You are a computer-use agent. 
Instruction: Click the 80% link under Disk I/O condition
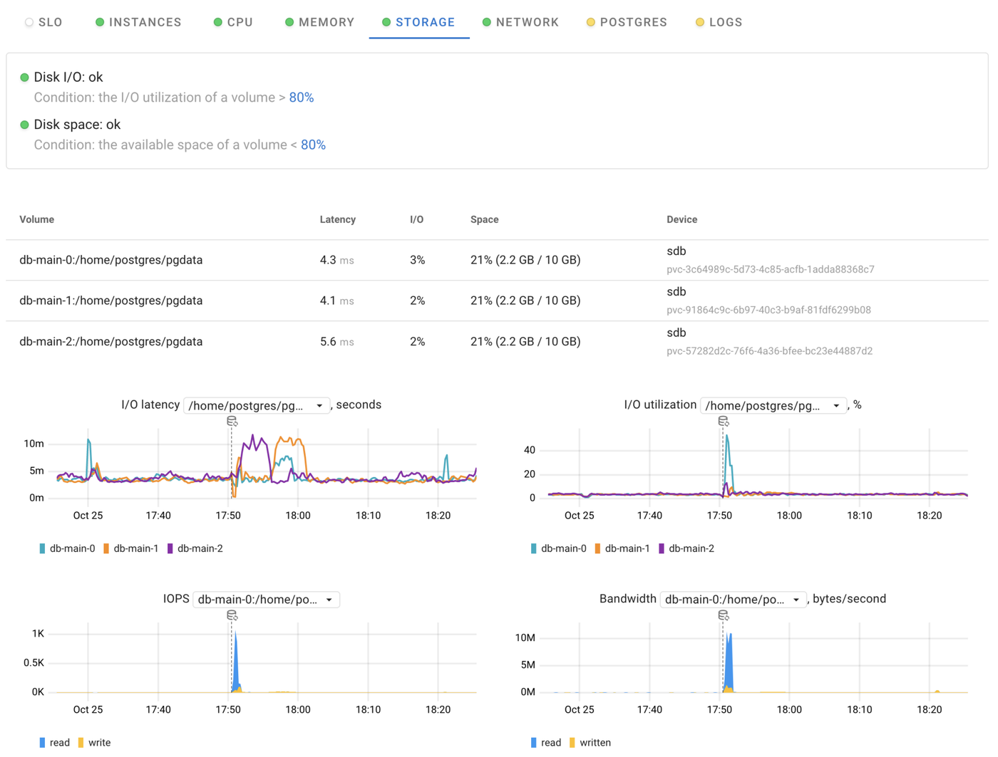tap(300, 98)
